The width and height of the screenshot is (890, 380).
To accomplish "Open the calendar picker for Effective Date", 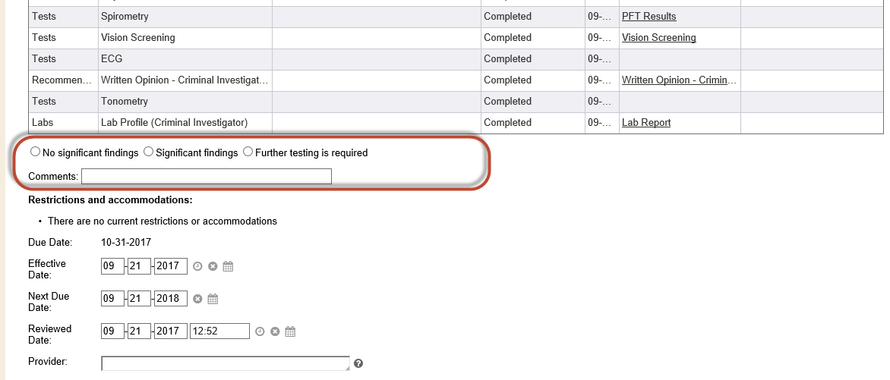I will tap(228, 266).
